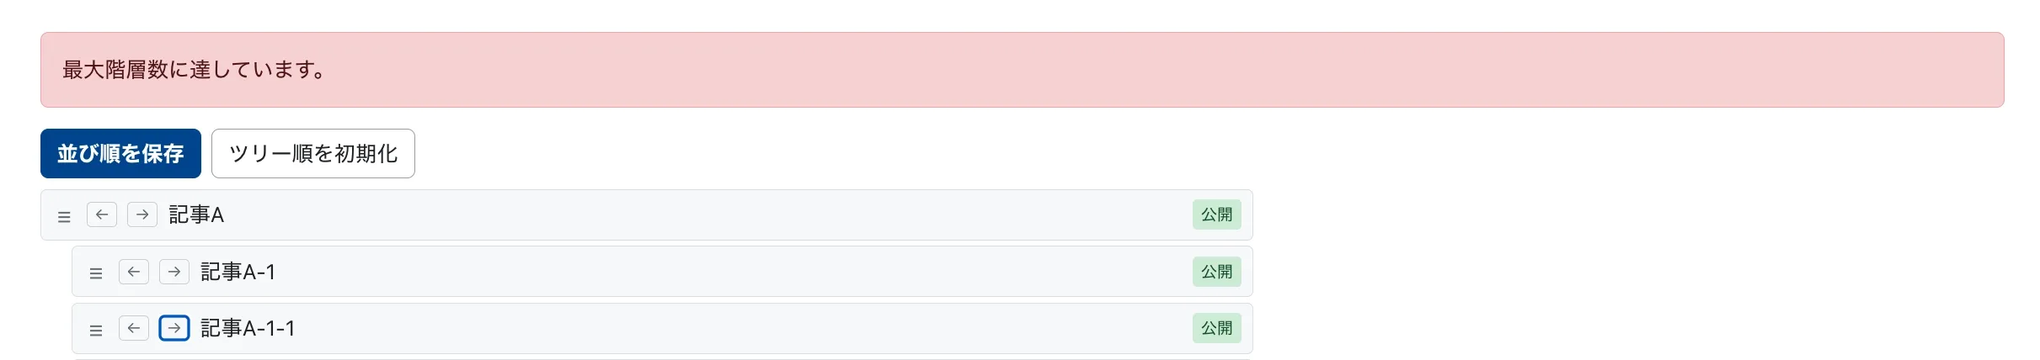
Task: Outdent 記事A-1-1 with its left arrow
Action: coord(134,328)
